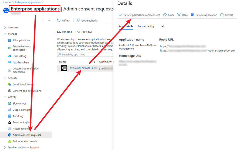Open the AvePoint EnPower application link
This screenshot has width=237, height=150.
click(x=83, y=68)
